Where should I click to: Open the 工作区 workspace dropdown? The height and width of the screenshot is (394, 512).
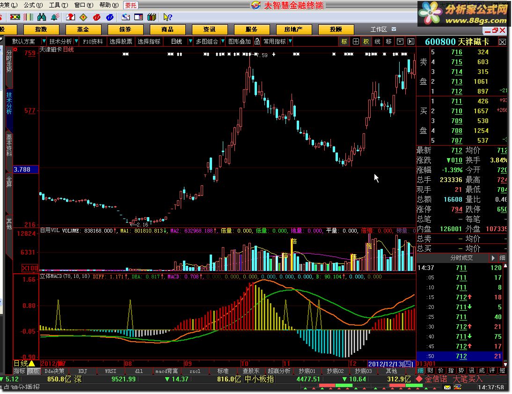tap(394, 29)
